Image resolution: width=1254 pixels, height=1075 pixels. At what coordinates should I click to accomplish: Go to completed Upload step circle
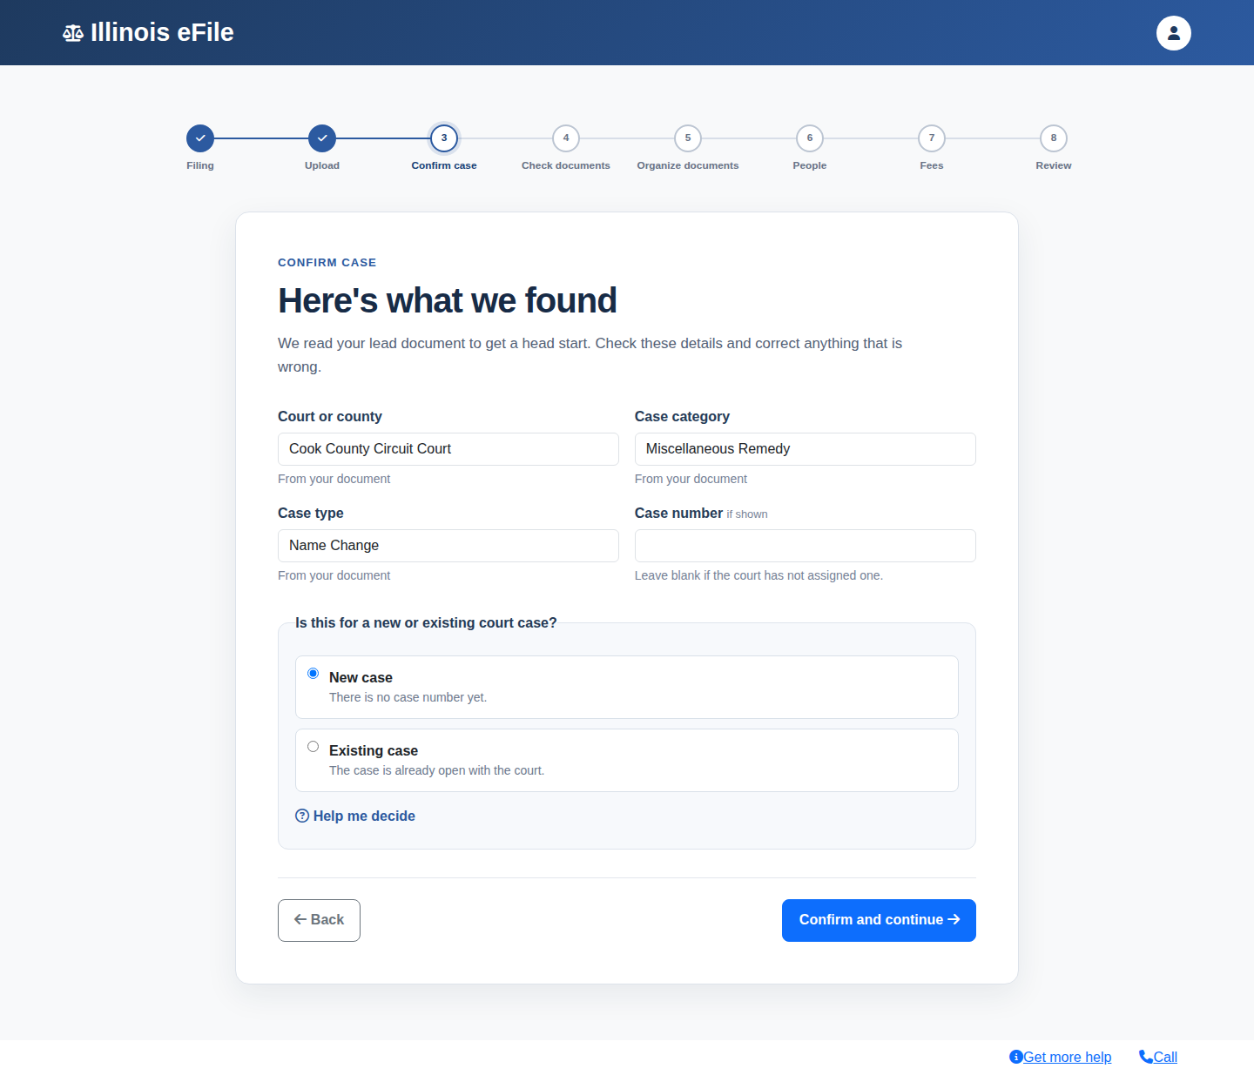point(322,138)
